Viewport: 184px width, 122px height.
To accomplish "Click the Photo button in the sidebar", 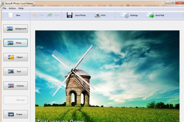I will pos(16,43).
